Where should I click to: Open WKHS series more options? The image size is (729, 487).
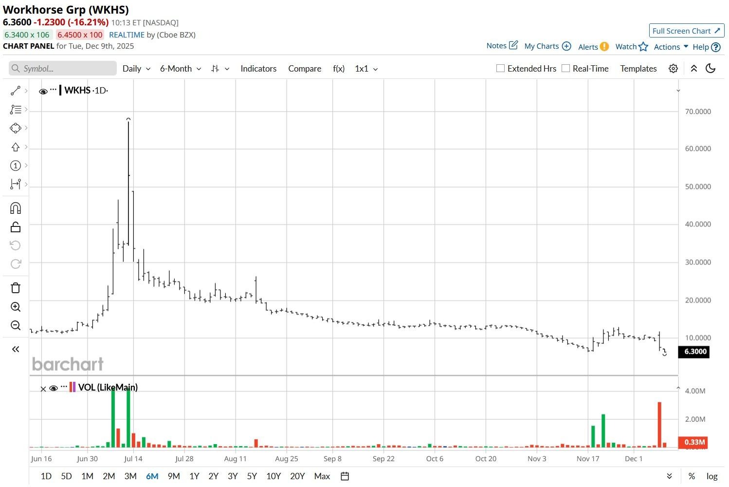[53, 90]
